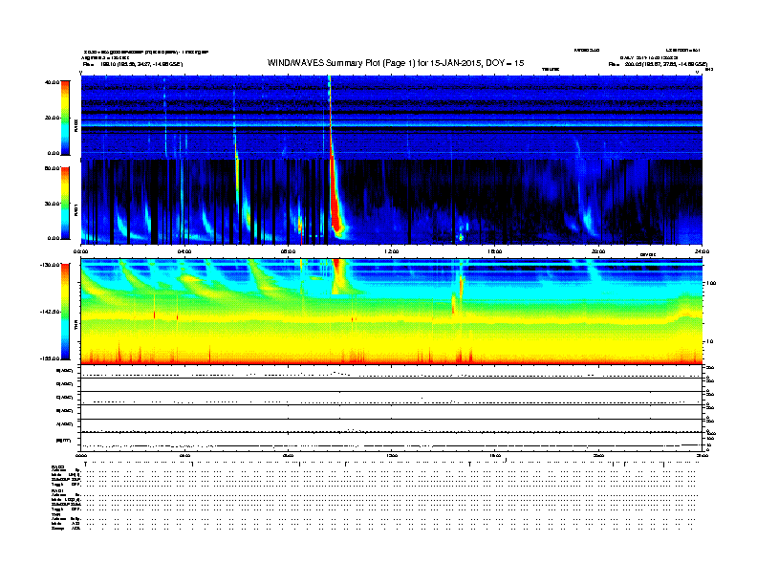Image resolution: width=757 pixels, height=585 pixels.
Task: Click the TNR spectrogram panel
Action: coord(392,312)
